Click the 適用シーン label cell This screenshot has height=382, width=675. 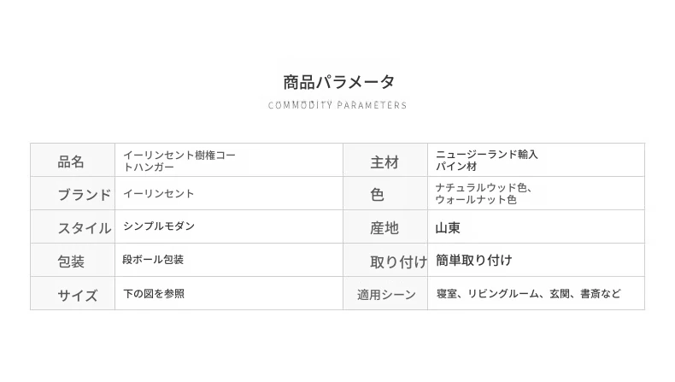tap(386, 295)
